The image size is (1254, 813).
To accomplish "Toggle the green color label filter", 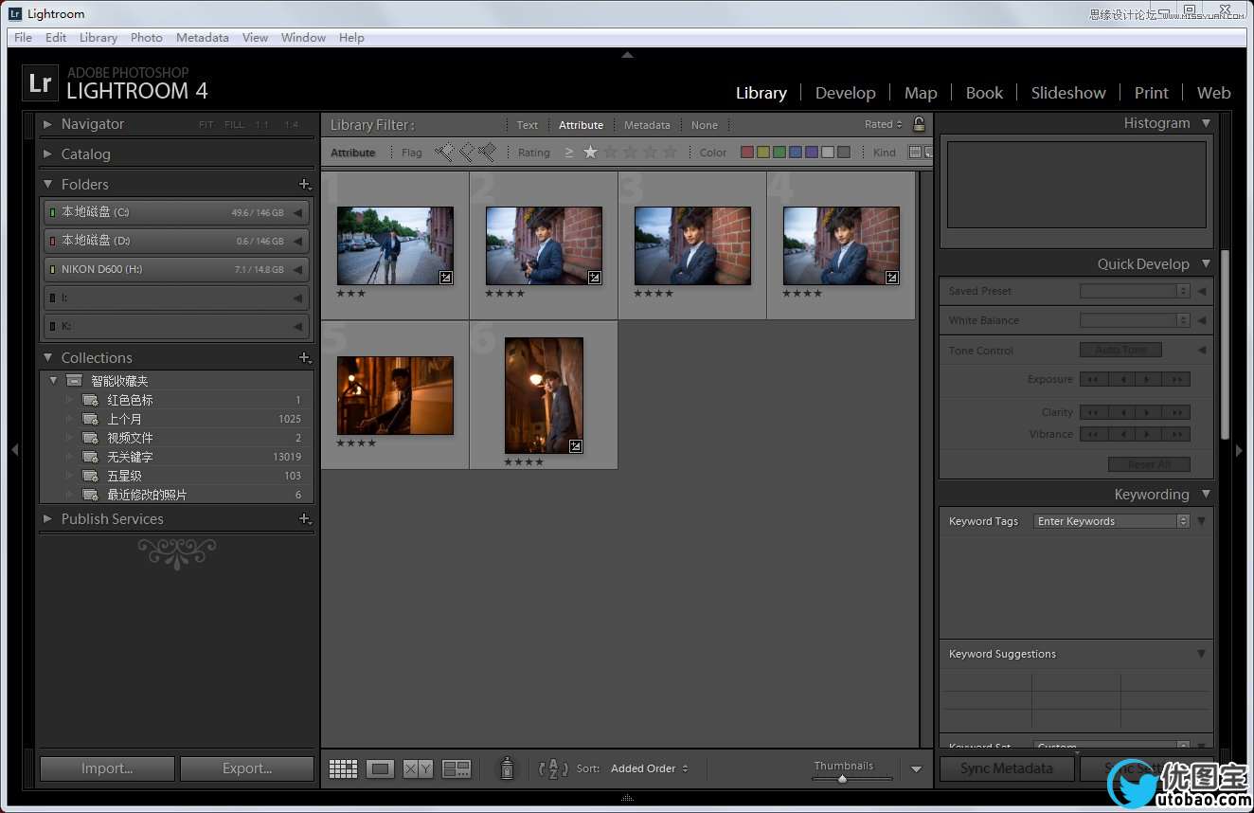I will (x=779, y=152).
